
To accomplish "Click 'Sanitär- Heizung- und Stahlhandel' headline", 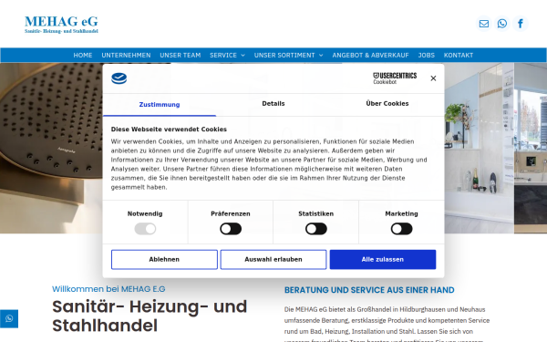I will tap(150, 316).
